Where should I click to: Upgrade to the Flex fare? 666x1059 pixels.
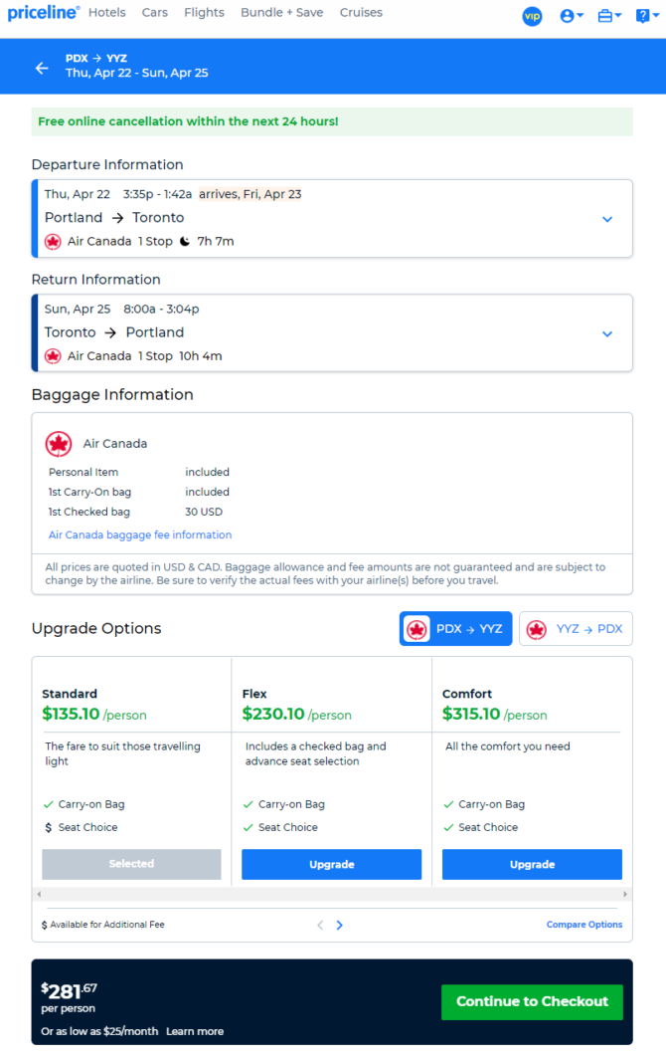(331, 865)
